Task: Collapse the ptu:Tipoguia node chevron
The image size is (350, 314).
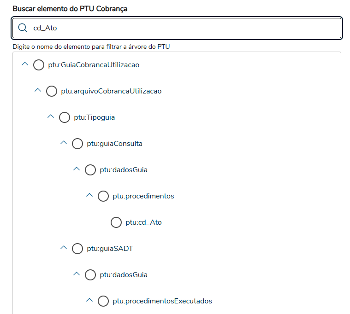Action: point(51,117)
